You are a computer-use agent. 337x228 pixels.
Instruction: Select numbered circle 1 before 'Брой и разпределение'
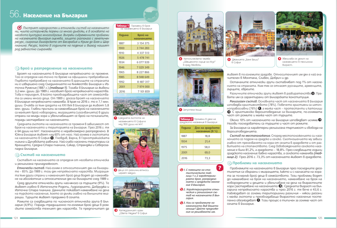[x=17, y=68]
